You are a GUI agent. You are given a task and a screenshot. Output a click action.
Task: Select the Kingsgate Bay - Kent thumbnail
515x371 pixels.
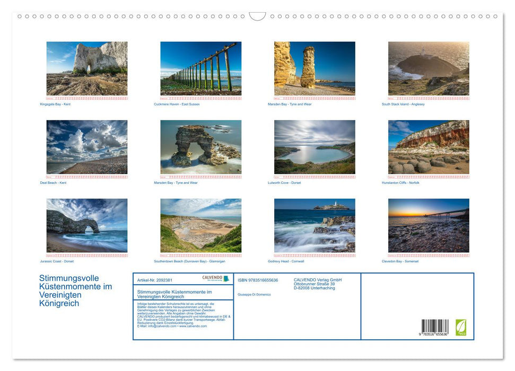(86, 68)
